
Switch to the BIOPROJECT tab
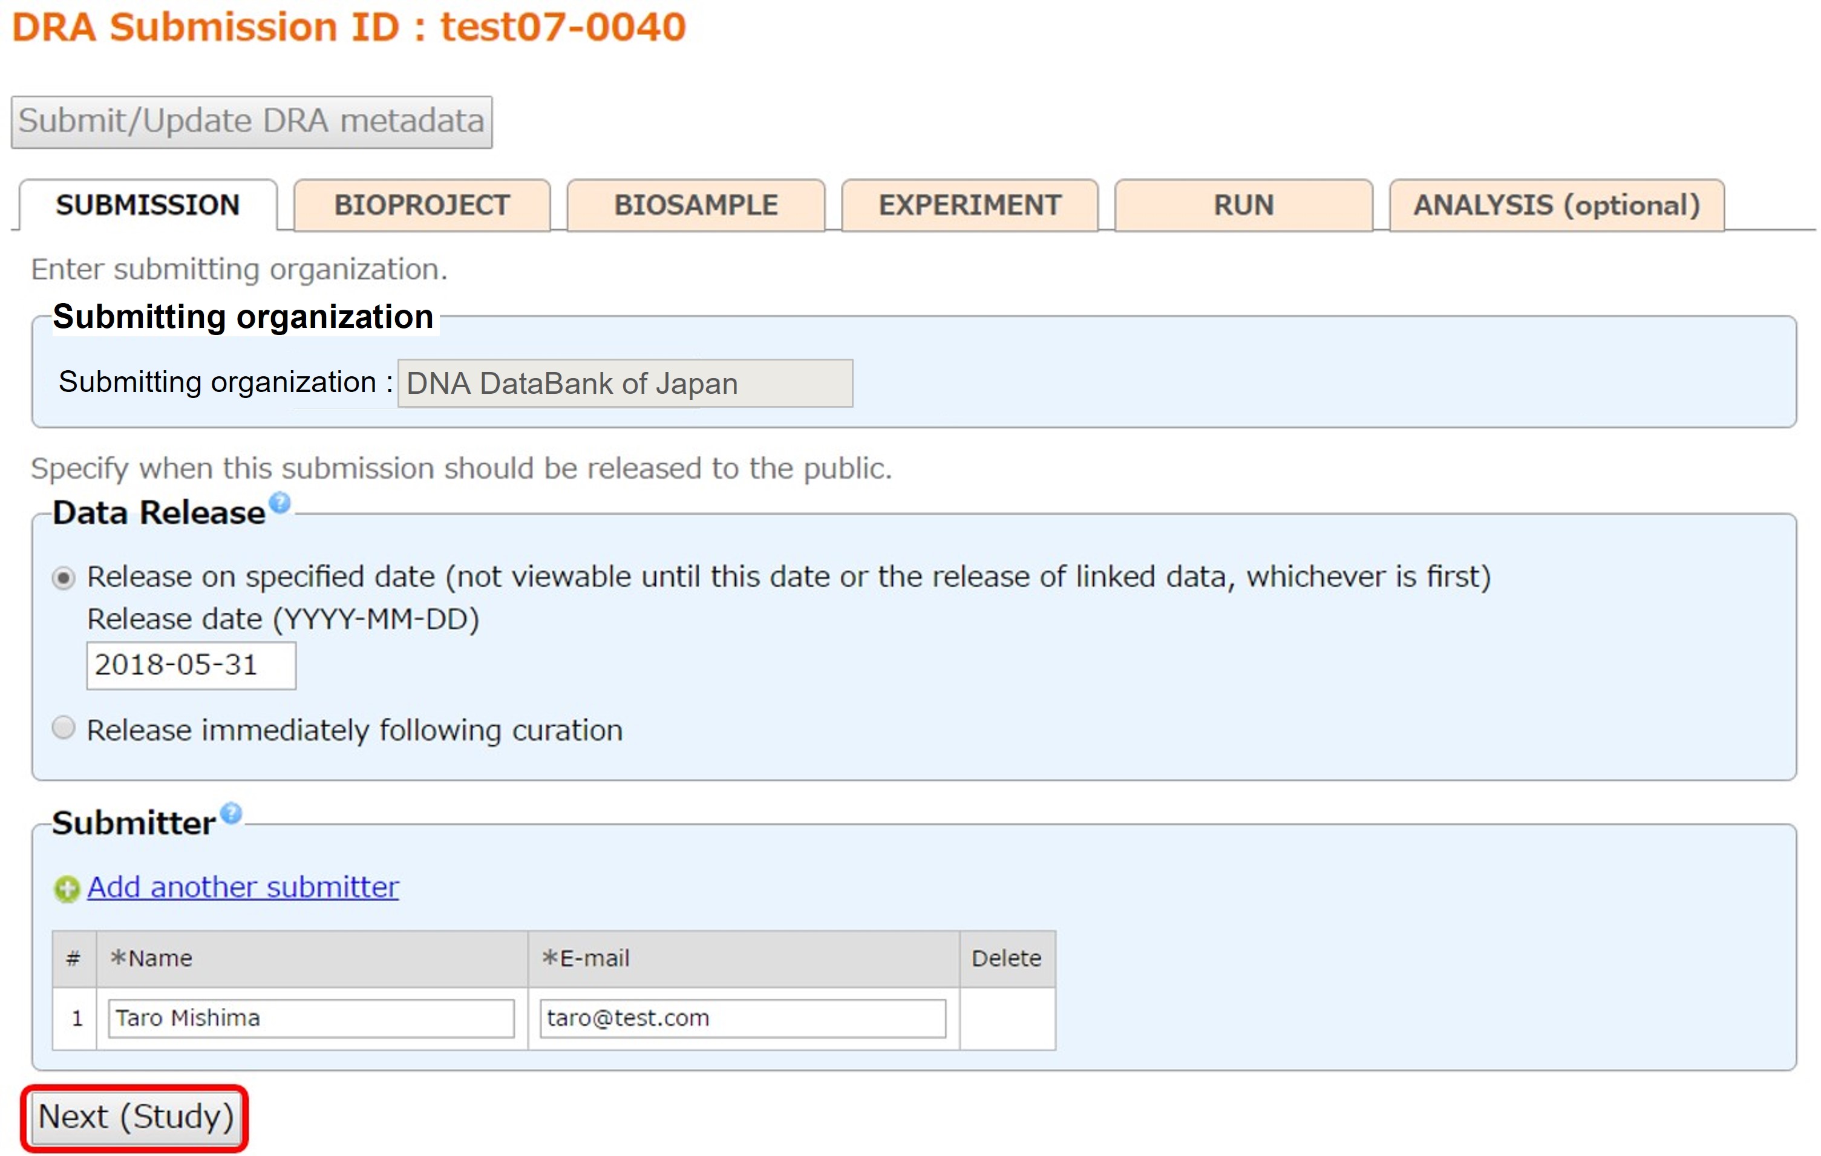click(422, 206)
